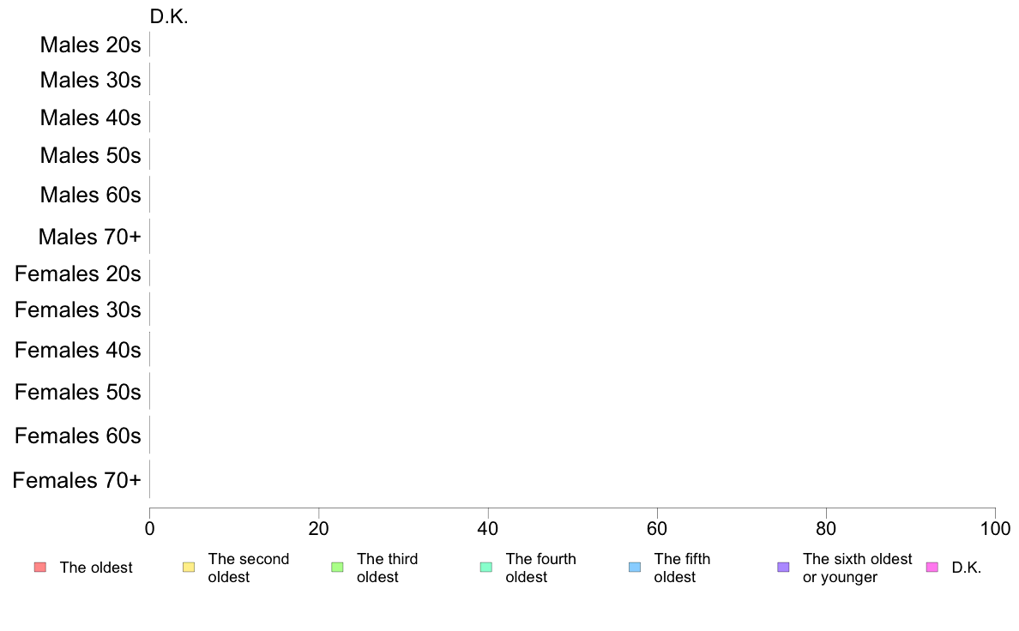The width and height of the screenshot is (1019, 631).
Task: Click the purple 'sixth oldest or younger' swatch
Action: point(784,568)
